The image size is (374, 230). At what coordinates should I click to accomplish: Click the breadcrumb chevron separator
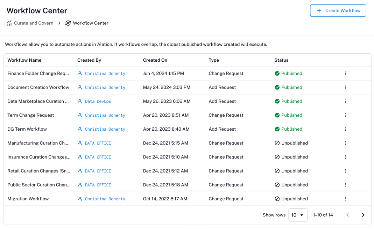click(x=59, y=23)
